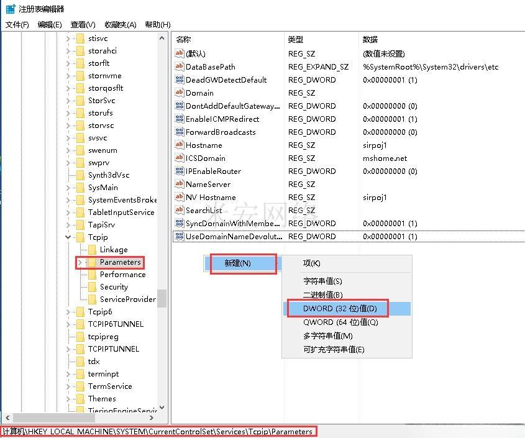Click the IPEnableRouter DWORD icon
This screenshot has width=525, height=438.
coord(180,171)
